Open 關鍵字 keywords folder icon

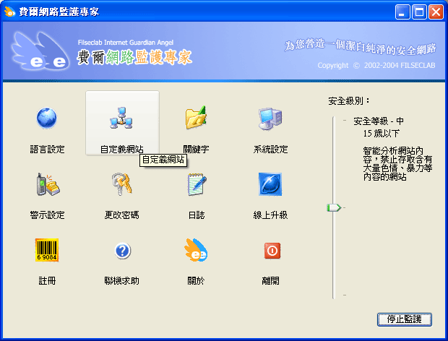[x=196, y=118]
